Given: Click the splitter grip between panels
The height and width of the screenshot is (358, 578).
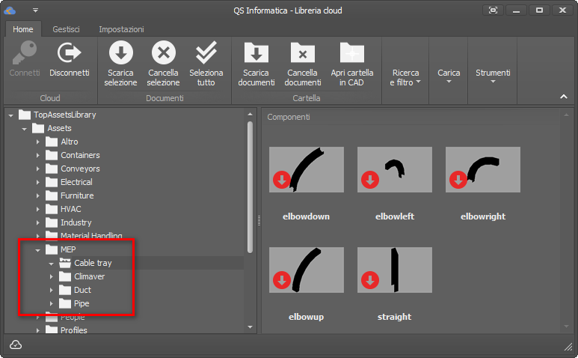Looking at the screenshot, I should click(x=259, y=221).
